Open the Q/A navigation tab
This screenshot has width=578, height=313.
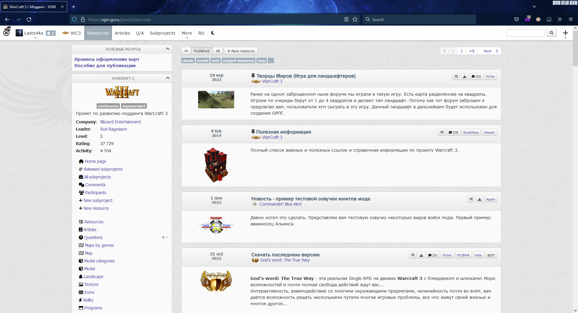tap(140, 33)
